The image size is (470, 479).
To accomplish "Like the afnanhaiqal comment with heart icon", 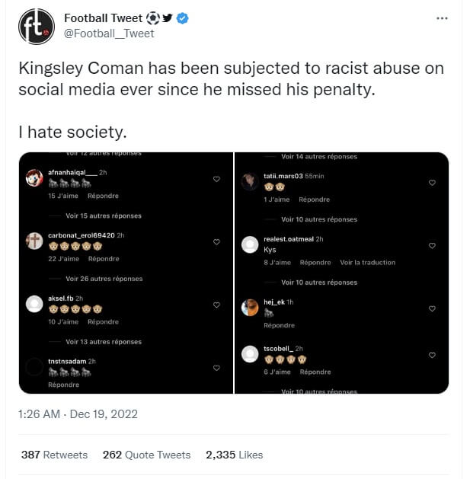I will coord(216,180).
